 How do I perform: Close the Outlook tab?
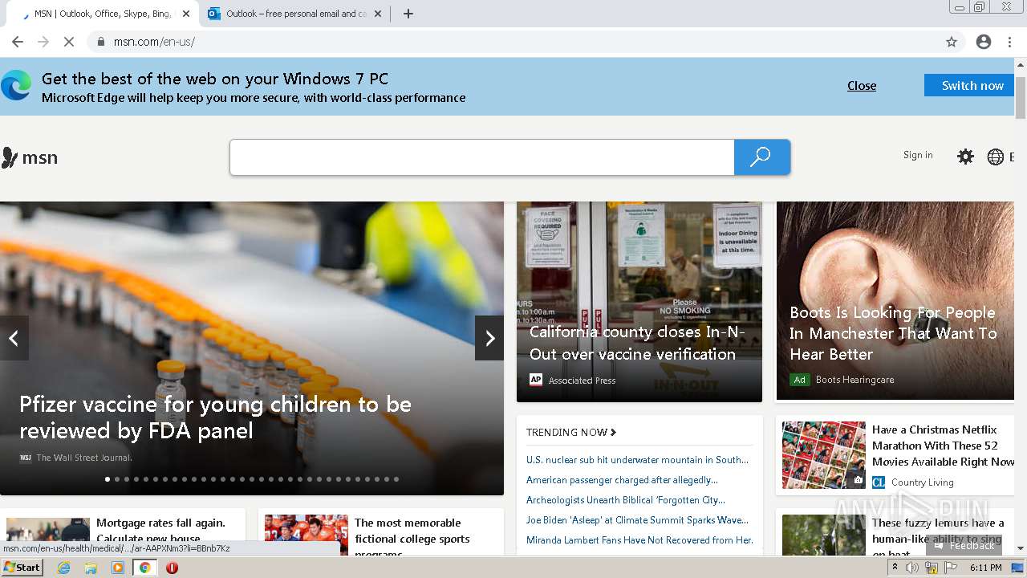click(x=378, y=14)
